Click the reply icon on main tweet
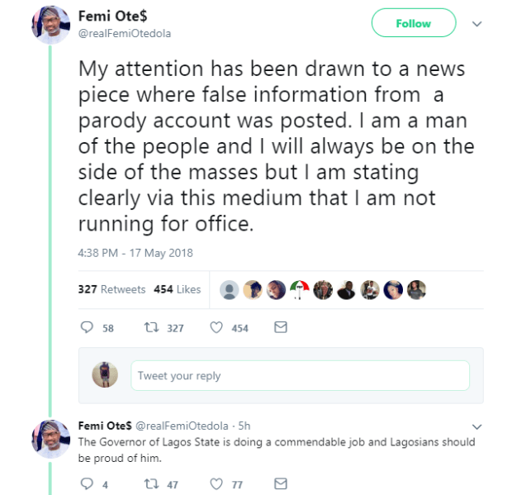 point(87,328)
